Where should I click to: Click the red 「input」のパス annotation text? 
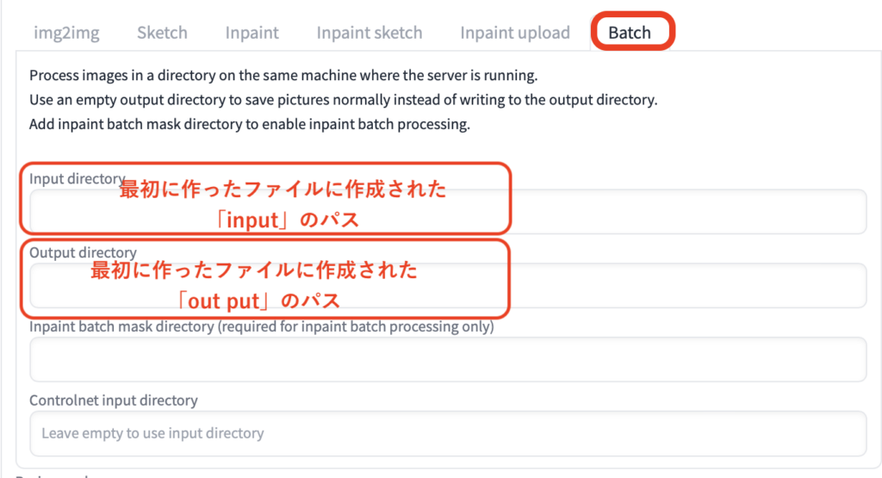[x=288, y=220]
